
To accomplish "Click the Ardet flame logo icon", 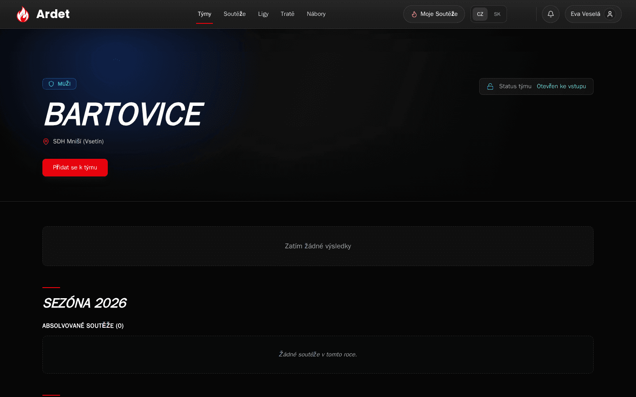I will (x=23, y=14).
